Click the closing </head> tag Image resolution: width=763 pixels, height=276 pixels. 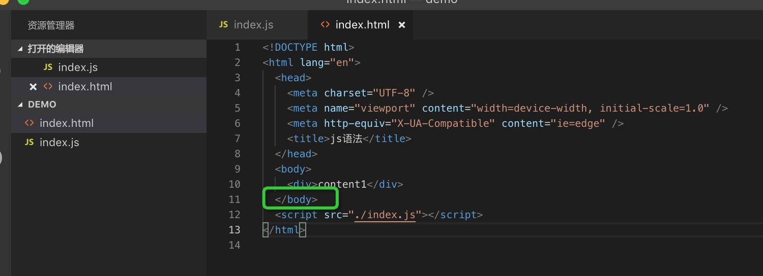tap(296, 154)
